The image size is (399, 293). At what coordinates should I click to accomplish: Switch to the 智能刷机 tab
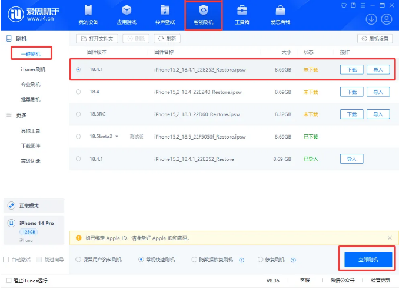tap(204, 16)
